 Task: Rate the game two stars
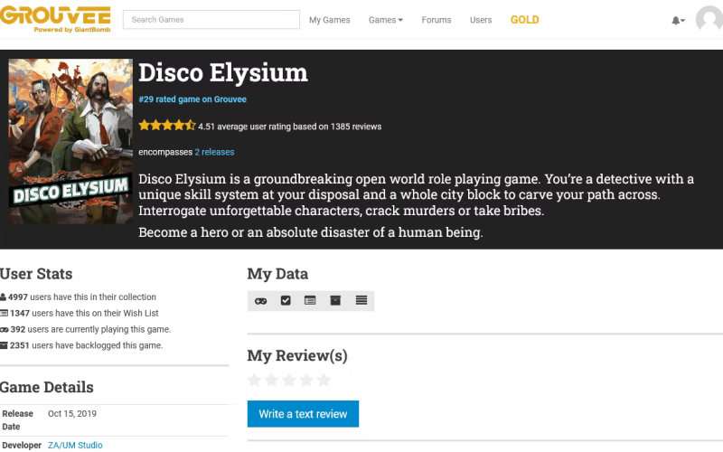click(x=272, y=380)
